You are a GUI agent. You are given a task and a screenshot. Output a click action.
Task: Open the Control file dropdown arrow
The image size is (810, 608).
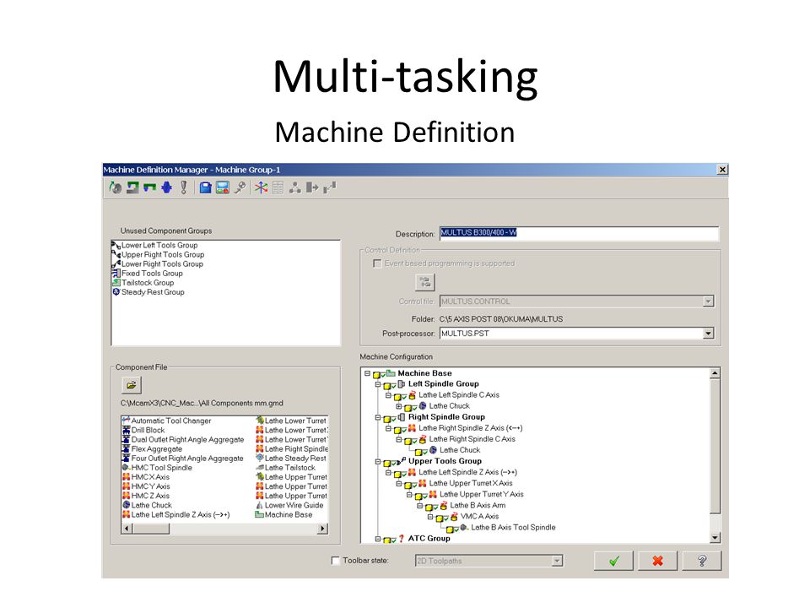tap(708, 301)
